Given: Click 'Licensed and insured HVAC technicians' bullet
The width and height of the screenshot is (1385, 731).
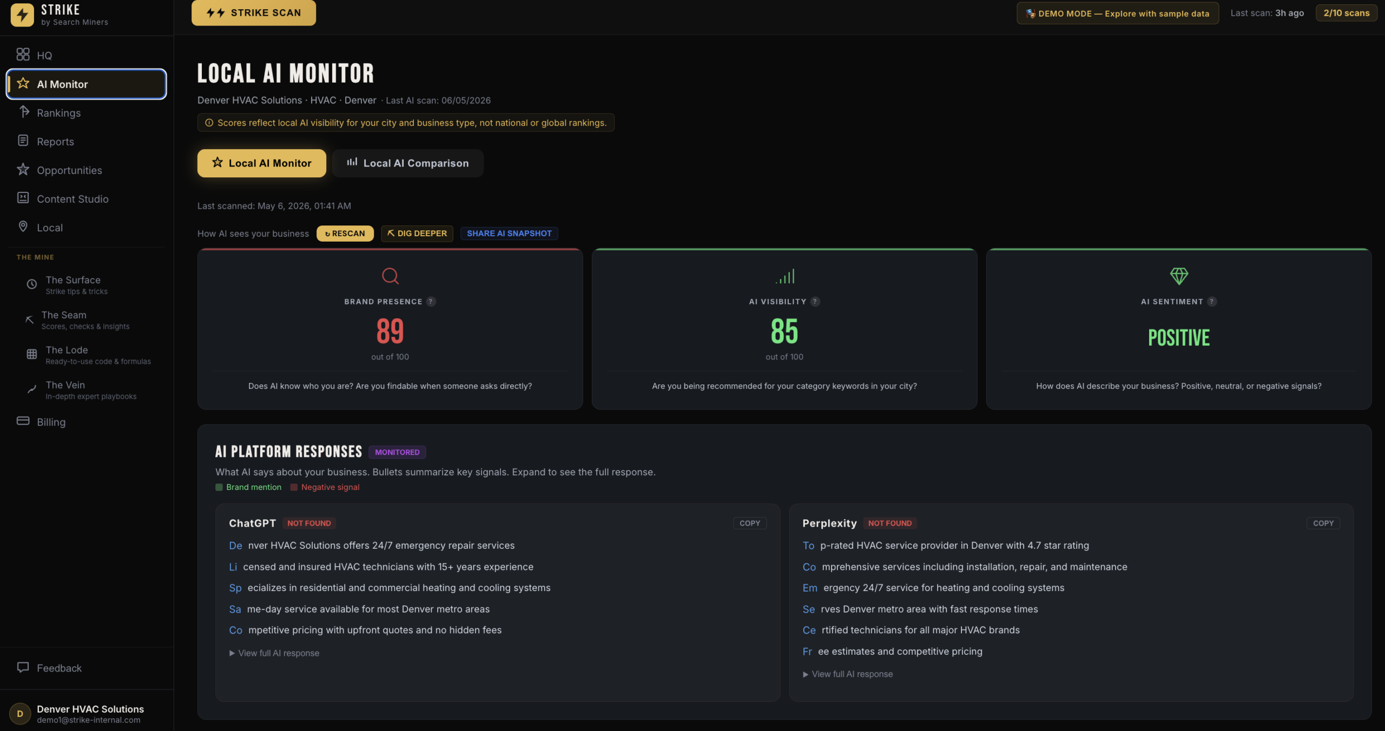Looking at the screenshot, I should [x=381, y=567].
